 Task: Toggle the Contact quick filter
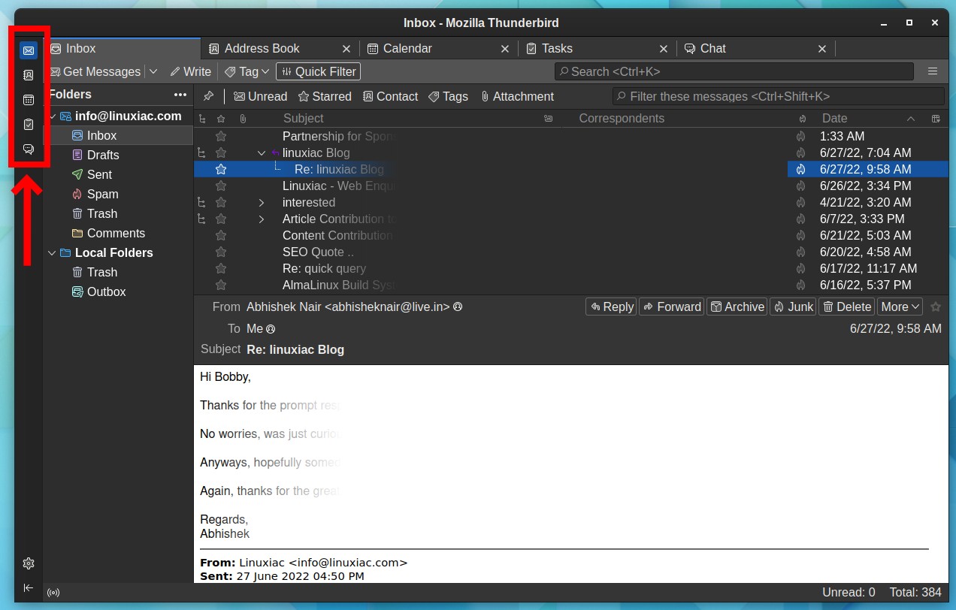coord(390,97)
